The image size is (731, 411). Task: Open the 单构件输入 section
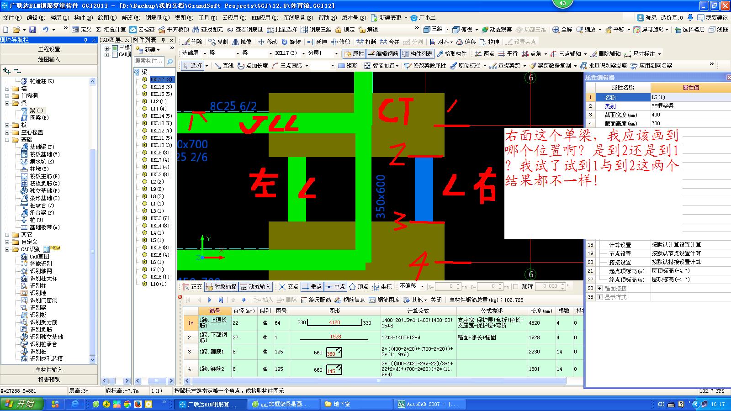pyautogui.click(x=49, y=369)
